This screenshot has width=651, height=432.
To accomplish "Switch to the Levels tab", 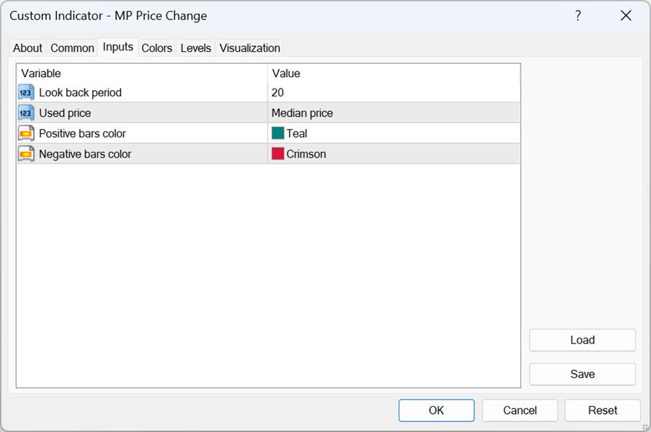I will [x=195, y=48].
